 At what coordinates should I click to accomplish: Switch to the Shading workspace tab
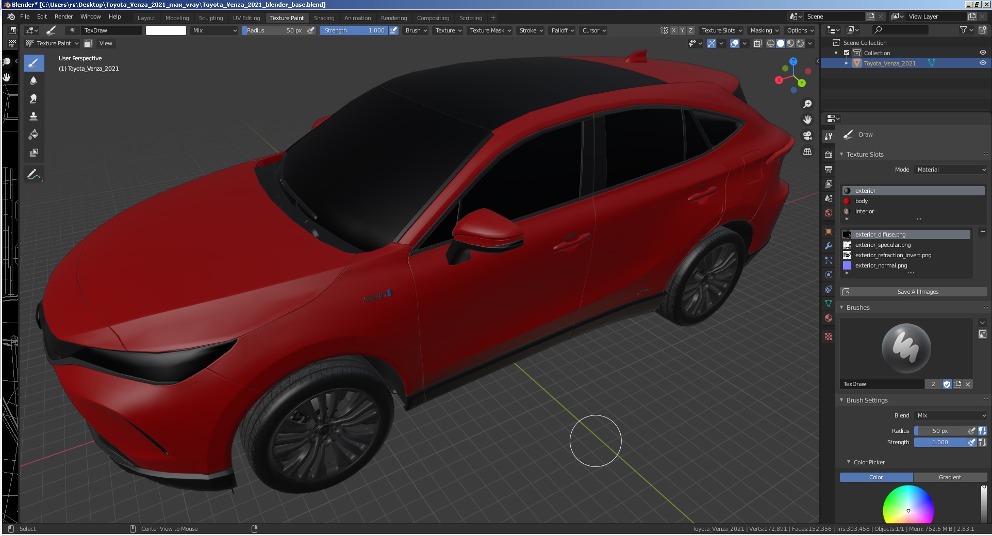[324, 18]
